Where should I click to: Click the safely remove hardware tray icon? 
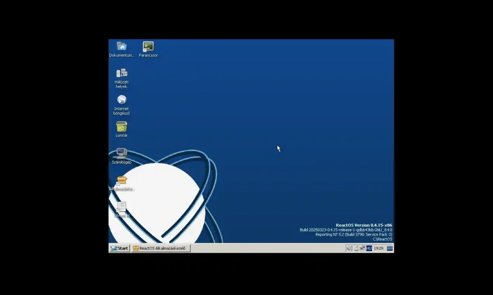coord(356,248)
